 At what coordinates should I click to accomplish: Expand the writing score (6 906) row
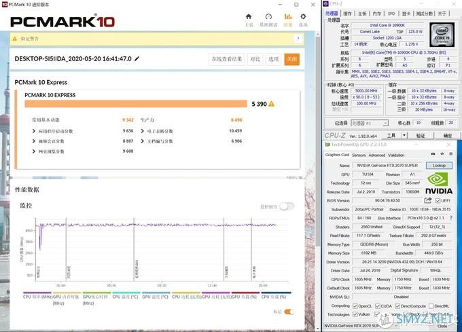tap(143, 141)
